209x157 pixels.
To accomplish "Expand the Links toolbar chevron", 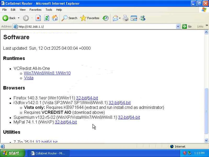I will click(207, 25).
